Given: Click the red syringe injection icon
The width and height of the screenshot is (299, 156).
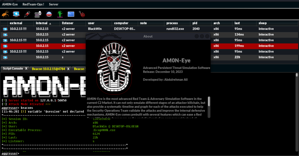Looking at the screenshot, I should [x=27, y=14].
